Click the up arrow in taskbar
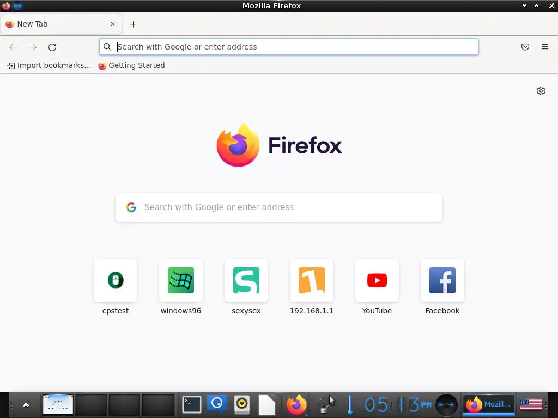The image size is (558, 418). coord(26,405)
